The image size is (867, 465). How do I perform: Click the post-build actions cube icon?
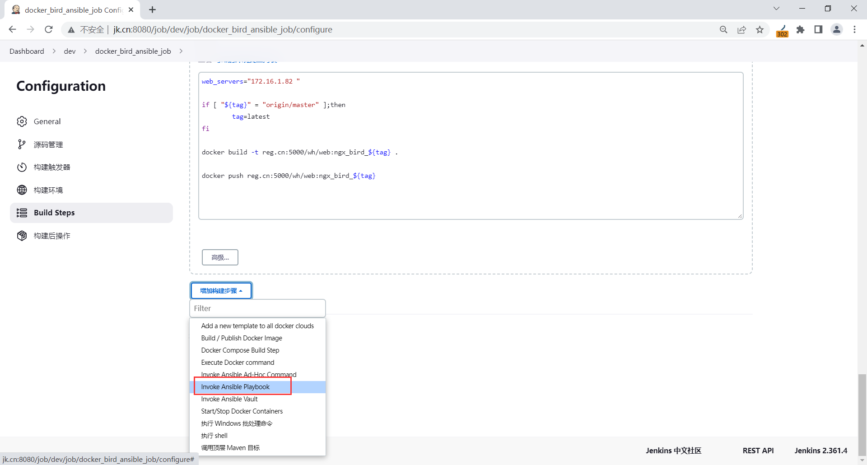coord(22,236)
